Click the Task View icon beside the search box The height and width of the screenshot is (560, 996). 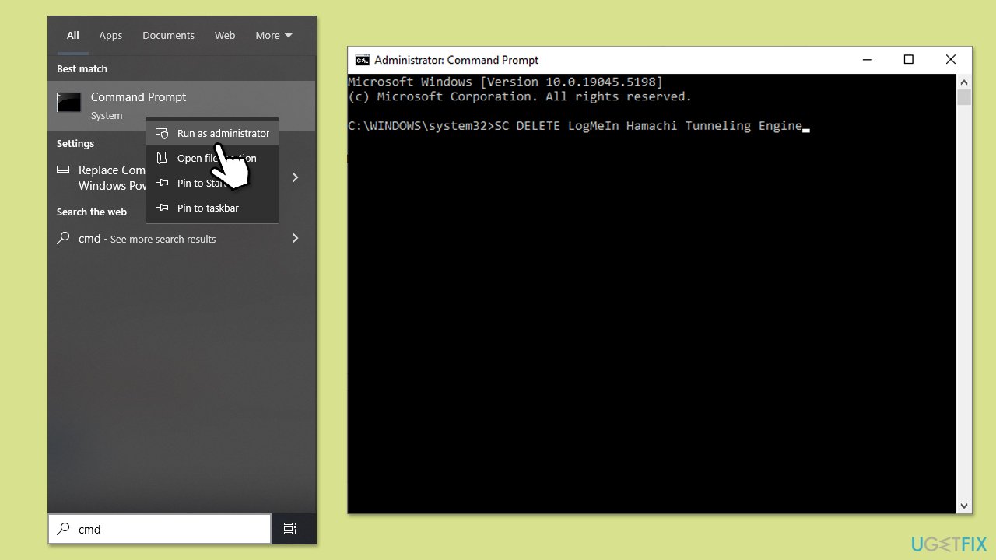click(290, 529)
